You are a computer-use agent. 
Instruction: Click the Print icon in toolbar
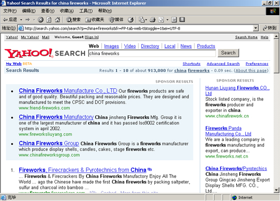pyautogui.click(x=152, y=20)
